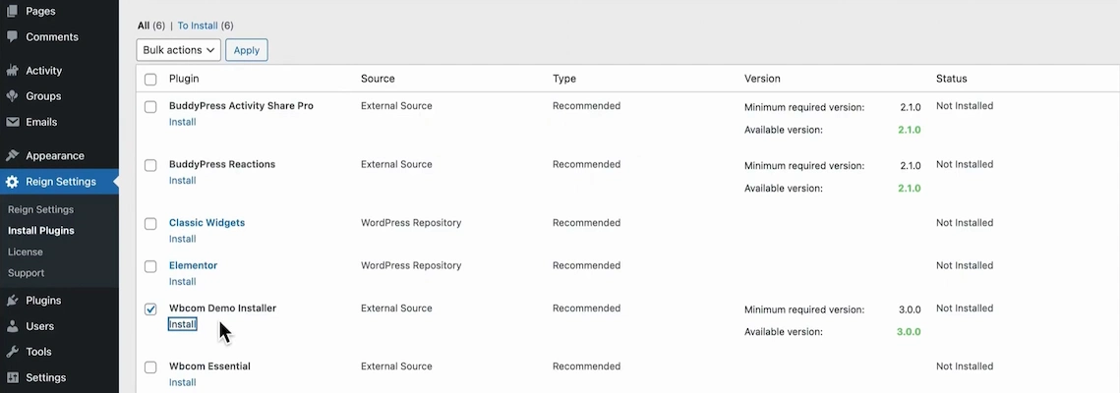This screenshot has width=1120, height=393.
Task: Go to the Support submenu item
Action: pyautogui.click(x=26, y=273)
